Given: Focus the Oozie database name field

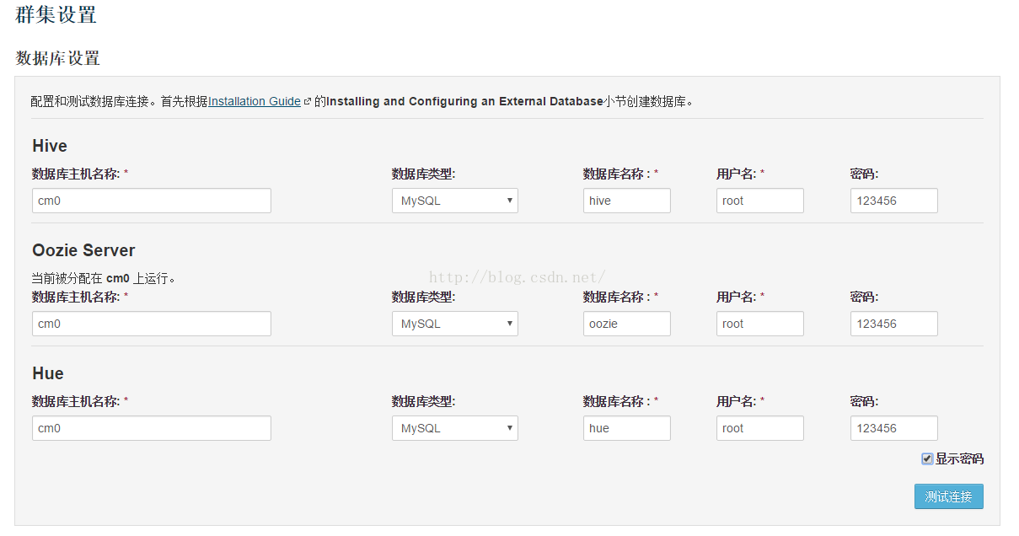Looking at the screenshot, I should 626,324.
